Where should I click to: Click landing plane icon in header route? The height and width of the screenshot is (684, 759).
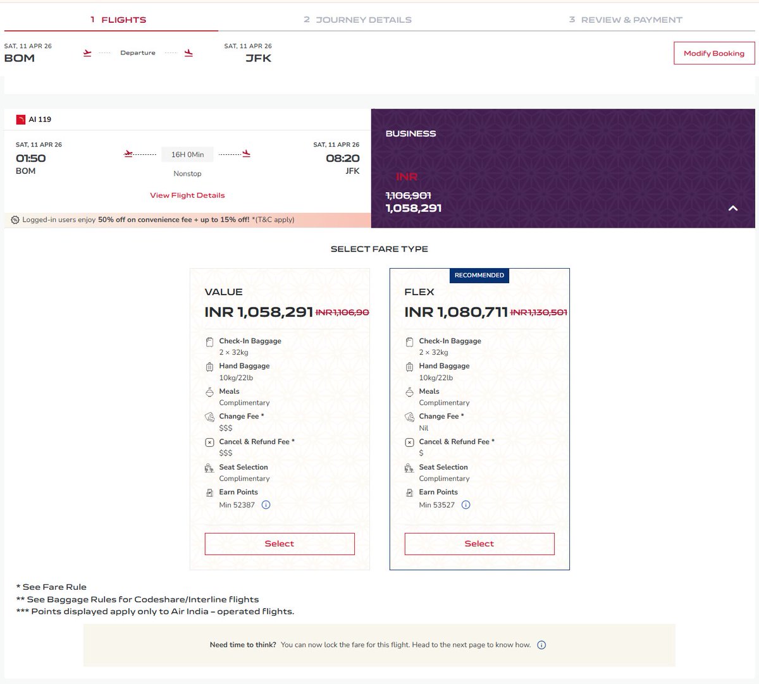click(x=188, y=53)
